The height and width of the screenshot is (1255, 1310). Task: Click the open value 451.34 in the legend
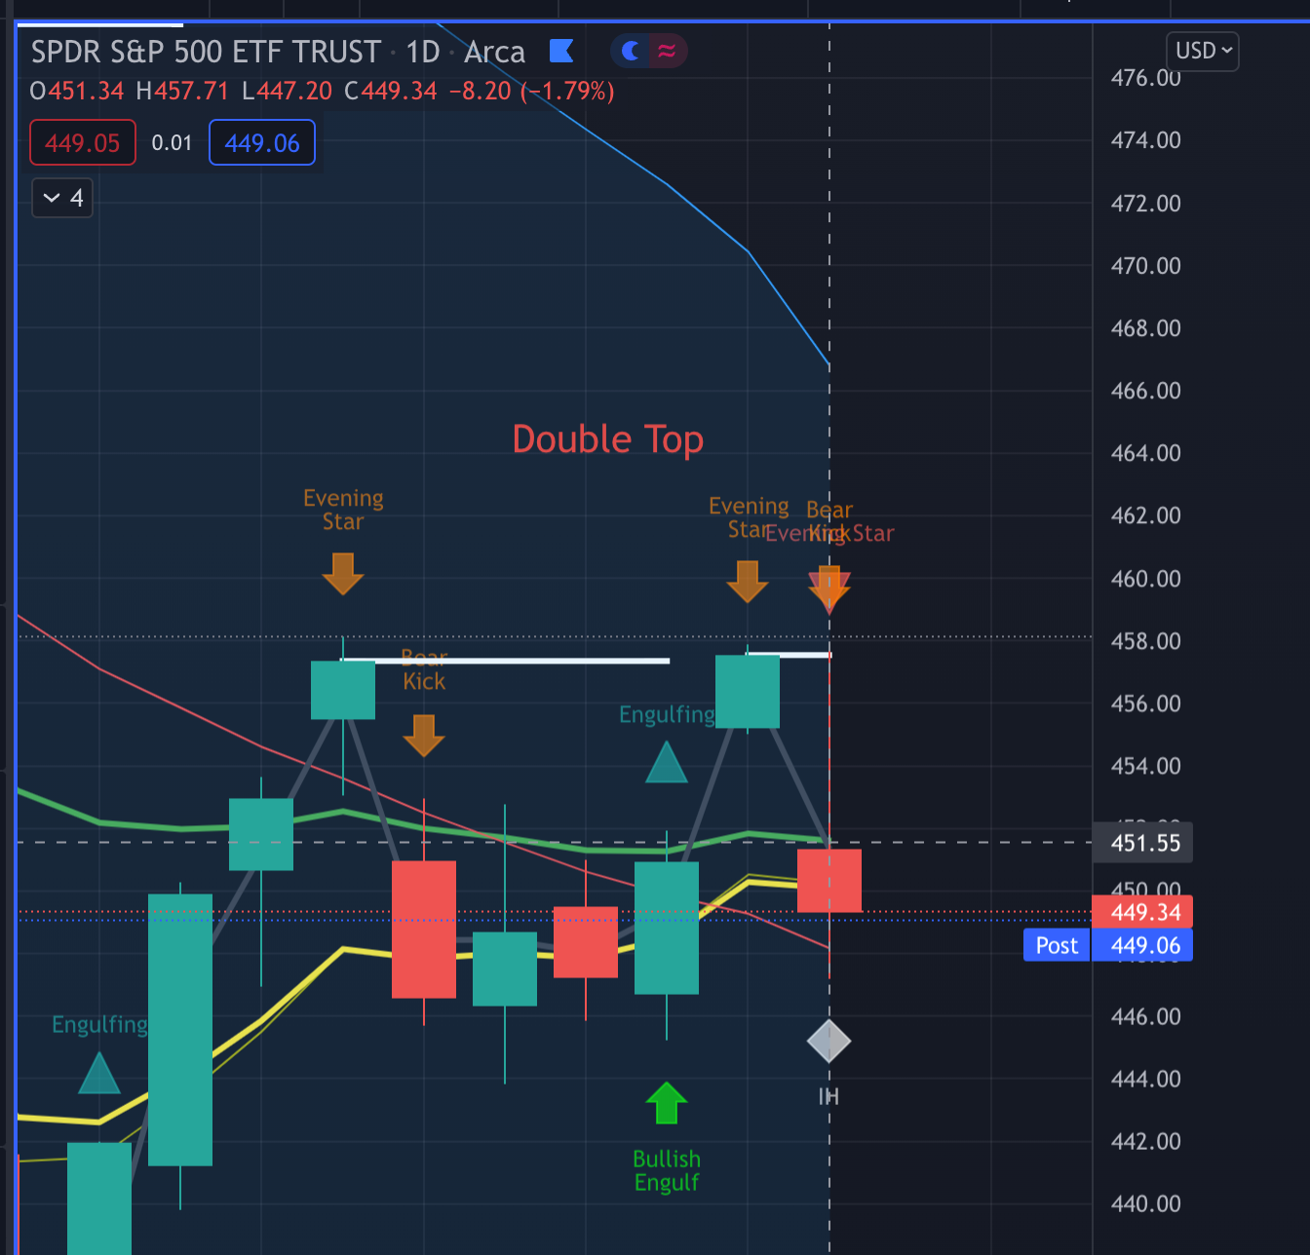(x=87, y=92)
